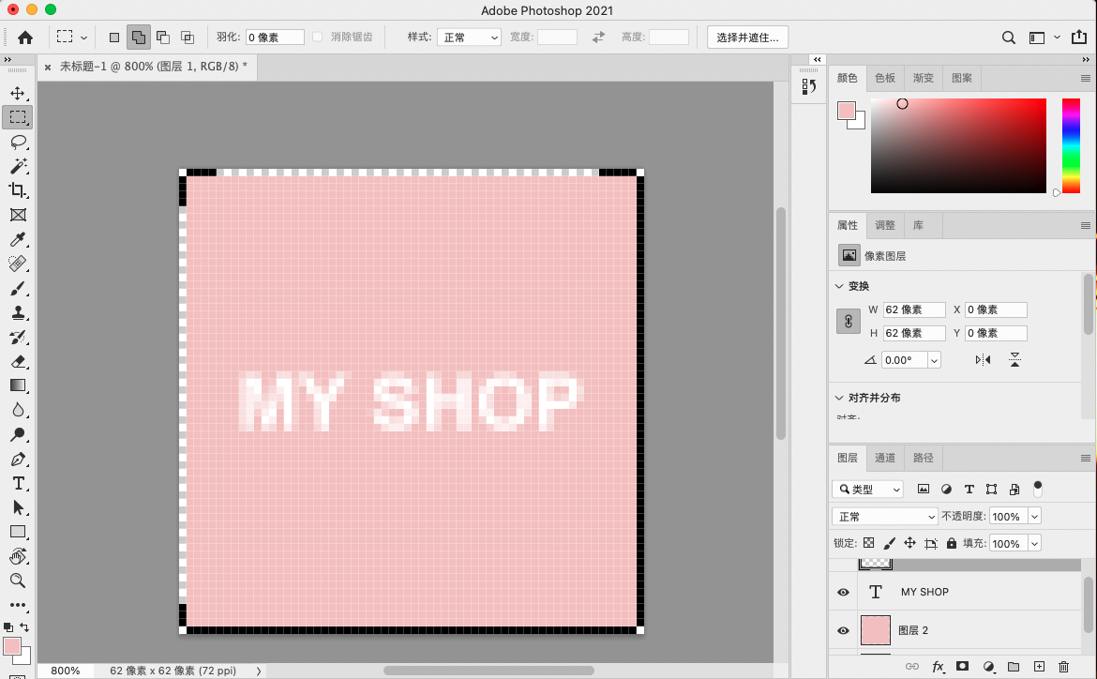Screen dimensions: 1097x679
Task: Choose New Selection mode
Action: pos(114,38)
